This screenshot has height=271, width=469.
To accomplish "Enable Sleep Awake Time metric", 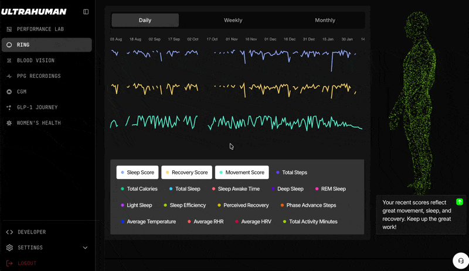I will point(236,189).
